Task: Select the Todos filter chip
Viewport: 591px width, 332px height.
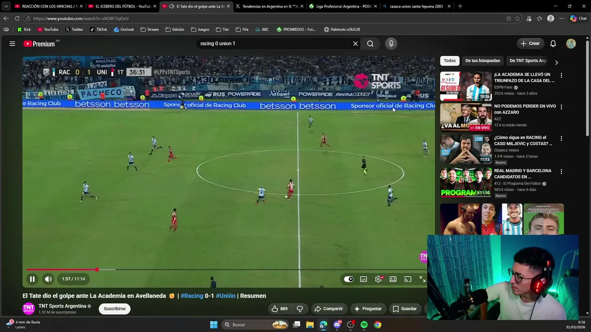Action: coord(450,61)
